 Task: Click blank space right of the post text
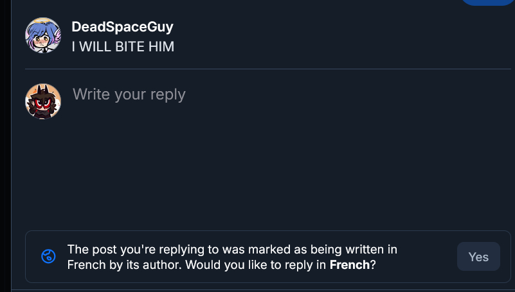click(x=321, y=47)
